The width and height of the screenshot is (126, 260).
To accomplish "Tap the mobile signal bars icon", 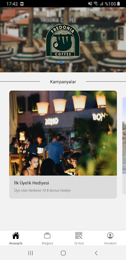I will (101, 4).
